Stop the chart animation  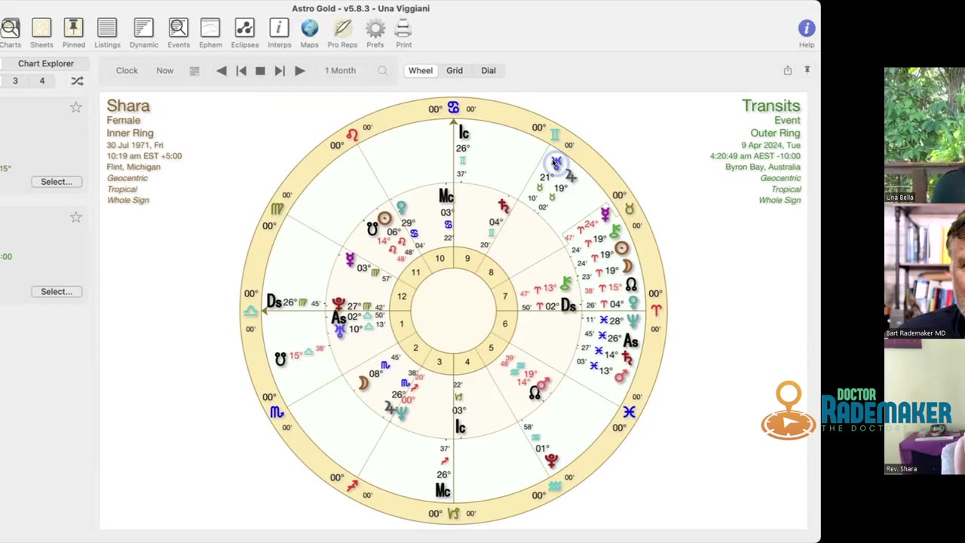(x=260, y=71)
